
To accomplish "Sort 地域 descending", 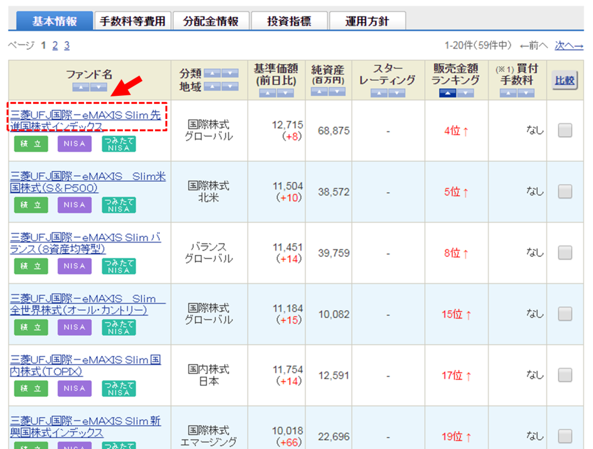I will coord(230,86).
